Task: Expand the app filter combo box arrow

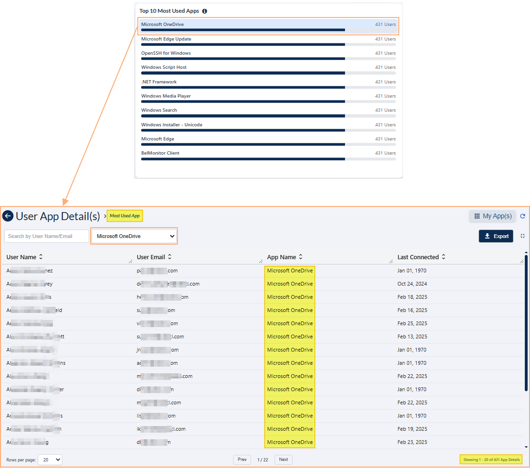Action: point(173,236)
